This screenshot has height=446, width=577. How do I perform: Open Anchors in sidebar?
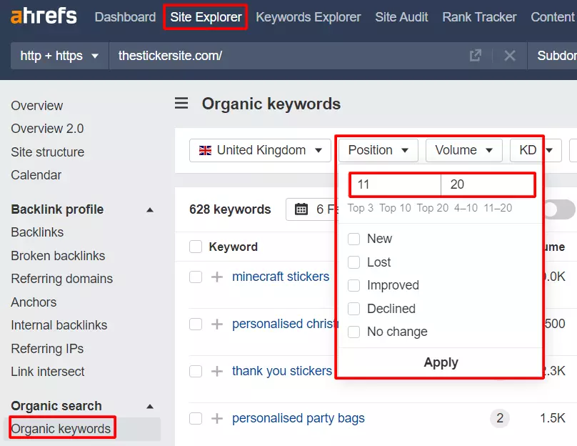pyautogui.click(x=34, y=302)
